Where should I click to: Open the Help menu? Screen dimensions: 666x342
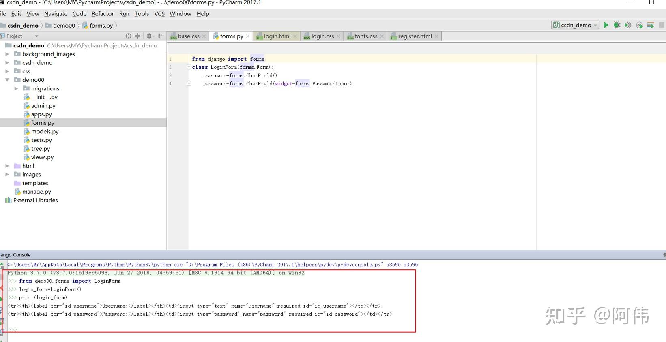click(203, 14)
